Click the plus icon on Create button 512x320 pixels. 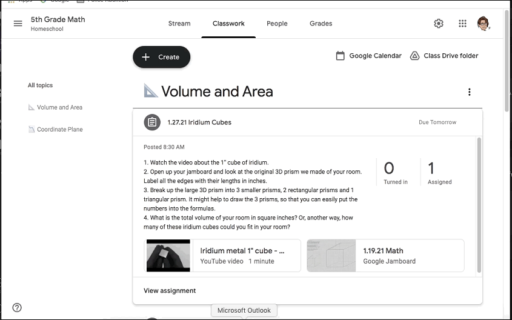[145, 57]
